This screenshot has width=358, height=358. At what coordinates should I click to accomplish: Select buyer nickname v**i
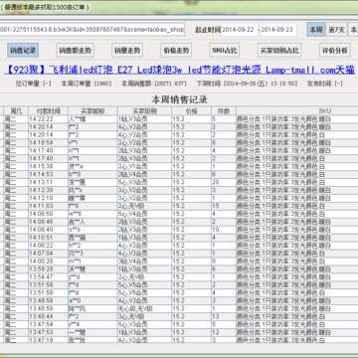(92, 142)
